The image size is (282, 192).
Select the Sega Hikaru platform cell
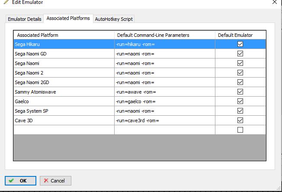pos(64,44)
